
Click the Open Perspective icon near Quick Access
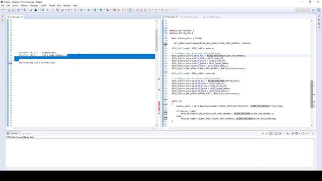[x=313, y=10]
